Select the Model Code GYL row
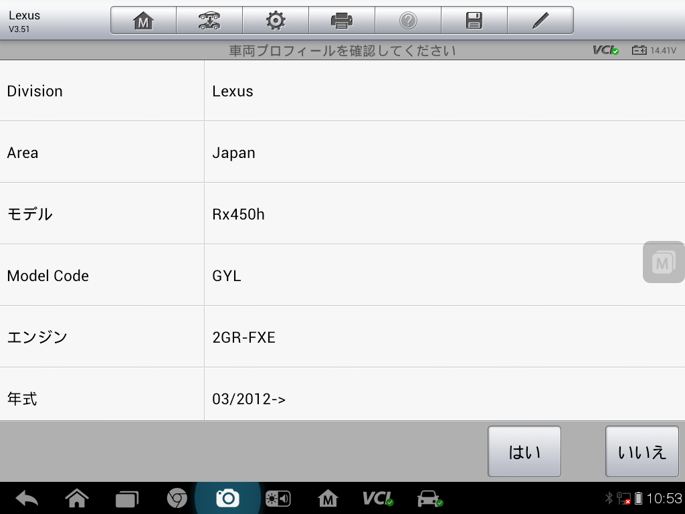This screenshot has width=685, height=514. (x=342, y=275)
